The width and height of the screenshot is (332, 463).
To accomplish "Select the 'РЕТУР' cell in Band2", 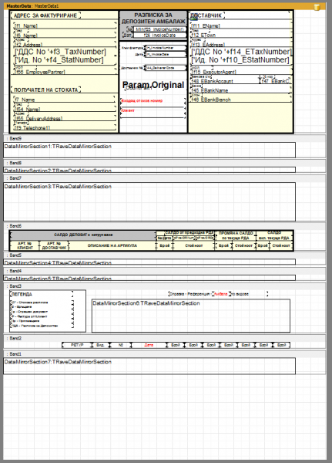I will tap(77, 345).
